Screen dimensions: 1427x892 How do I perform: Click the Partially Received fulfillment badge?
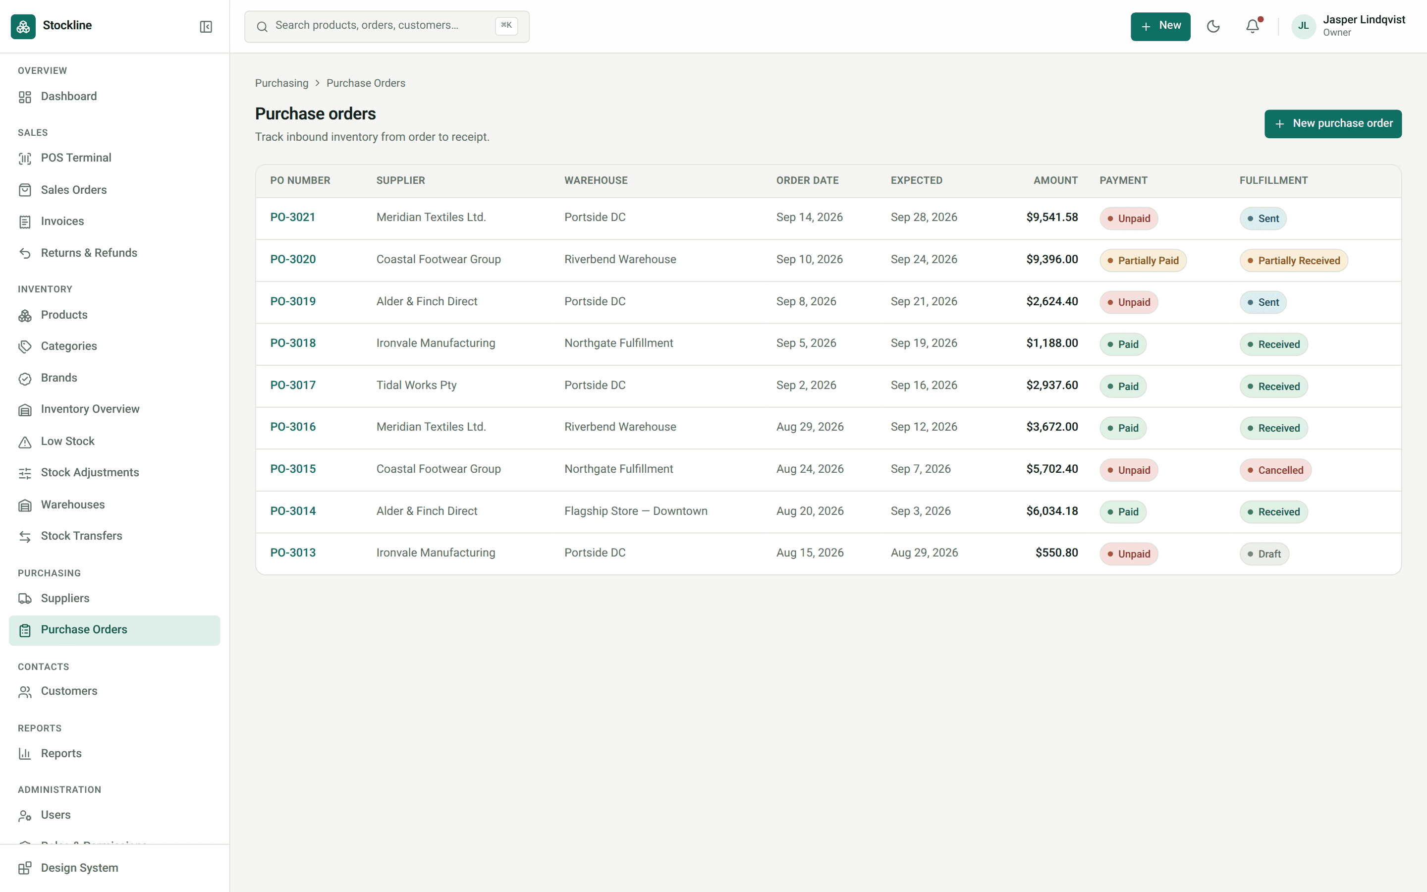coord(1293,261)
